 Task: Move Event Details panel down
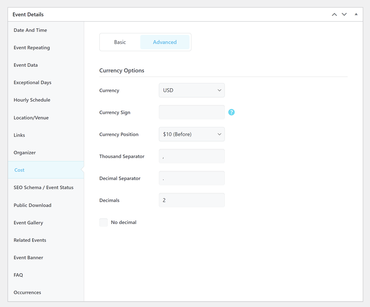click(x=344, y=14)
